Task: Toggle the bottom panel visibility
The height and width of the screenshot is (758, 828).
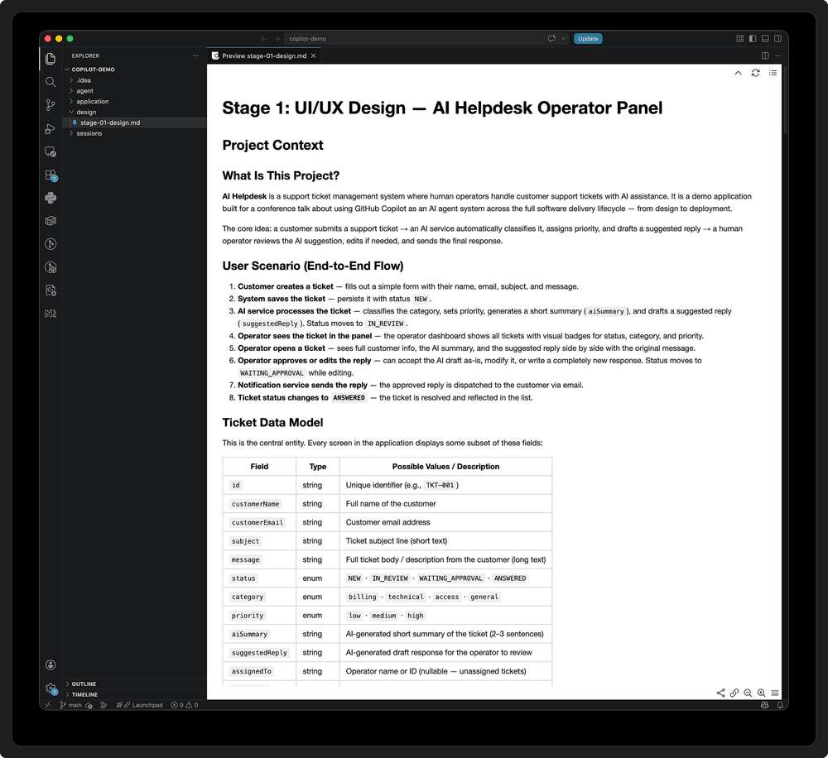Action: point(765,39)
